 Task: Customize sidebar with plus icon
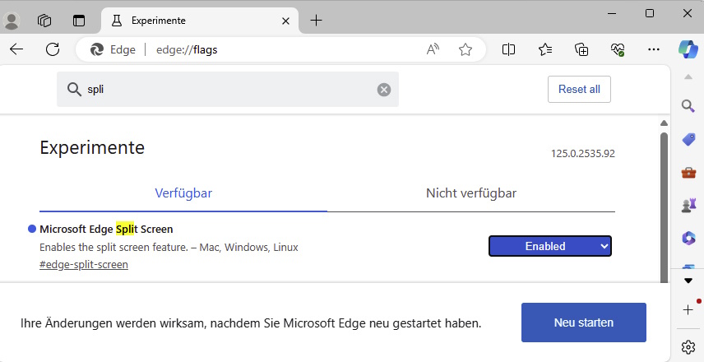pos(688,309)
